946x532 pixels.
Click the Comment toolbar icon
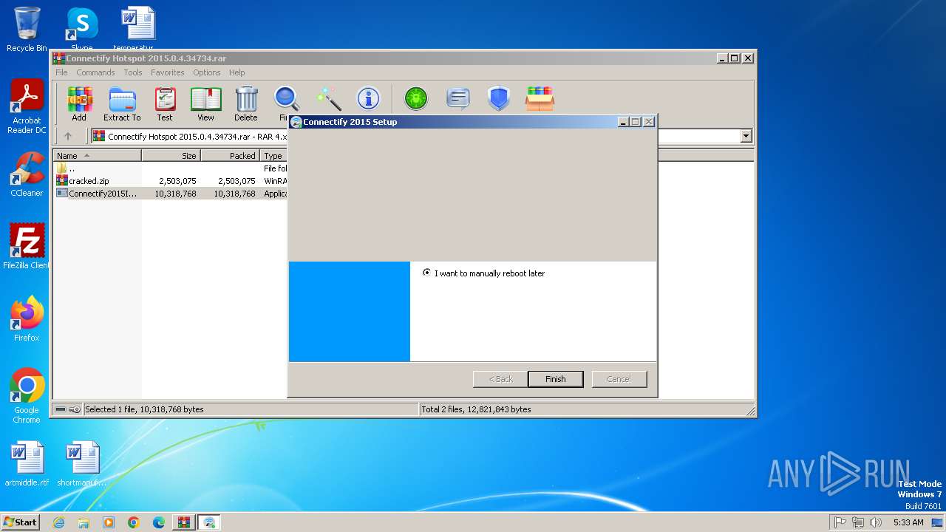(x=458, y=98)
